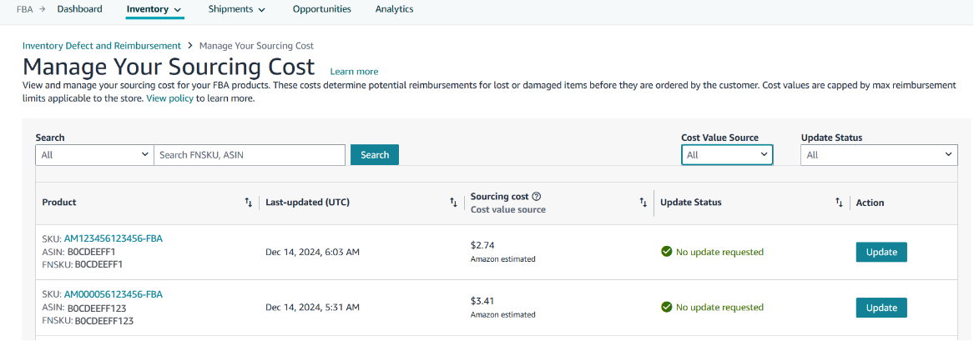Image resolution: width=974 pixels, height=341 pixels.
Task: Sort by Last-updated (UTC) column
Action: tap(452, 203)
